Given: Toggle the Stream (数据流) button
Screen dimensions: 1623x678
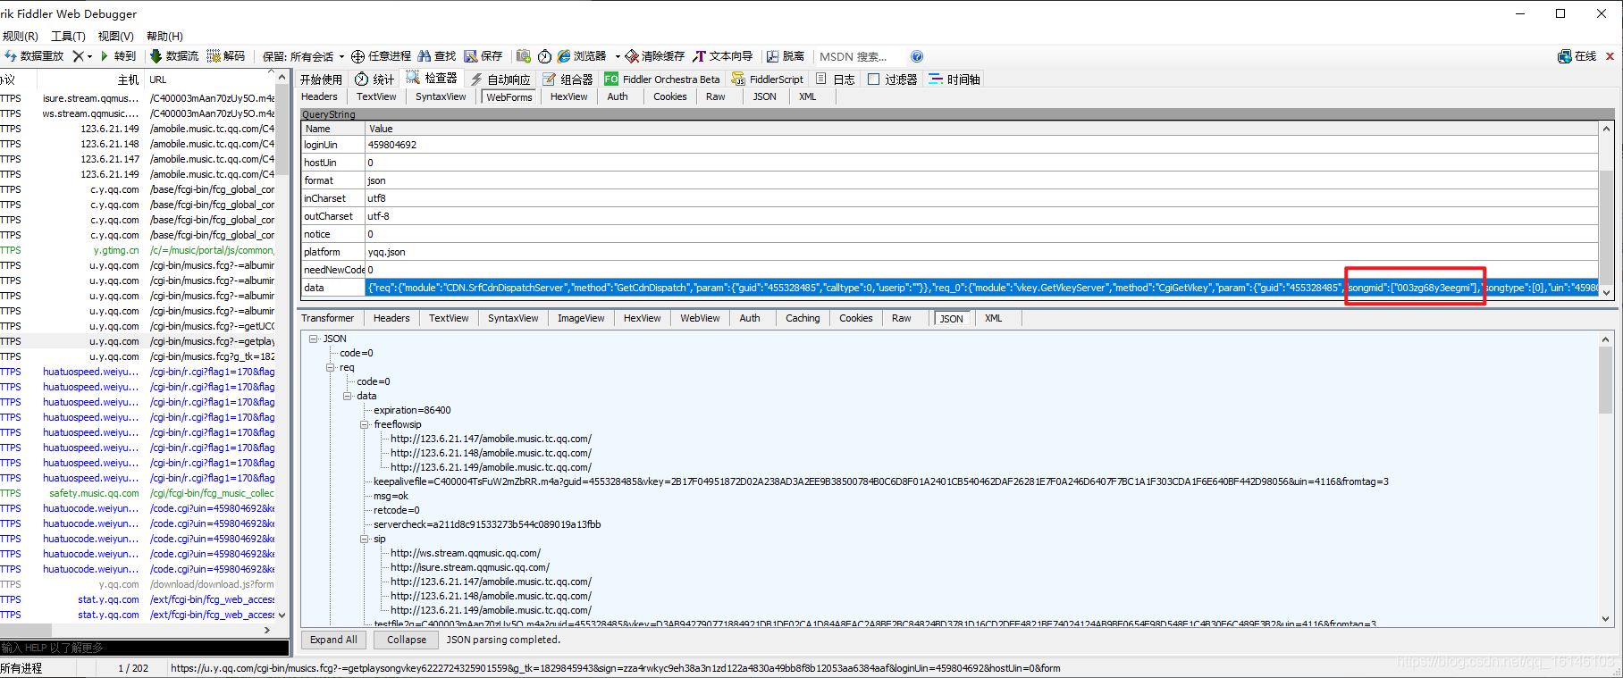Looking at the screenshot, I should point(174,56).
